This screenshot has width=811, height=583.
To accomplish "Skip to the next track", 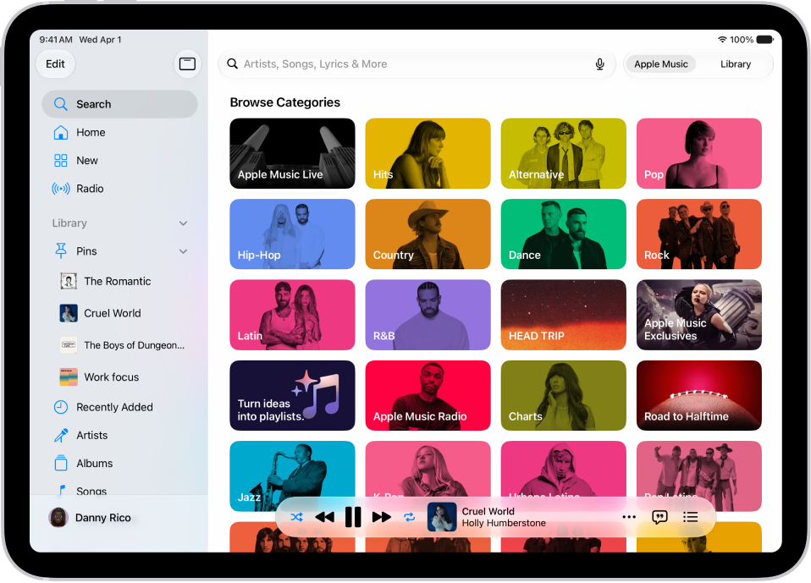I will point(381,517).
